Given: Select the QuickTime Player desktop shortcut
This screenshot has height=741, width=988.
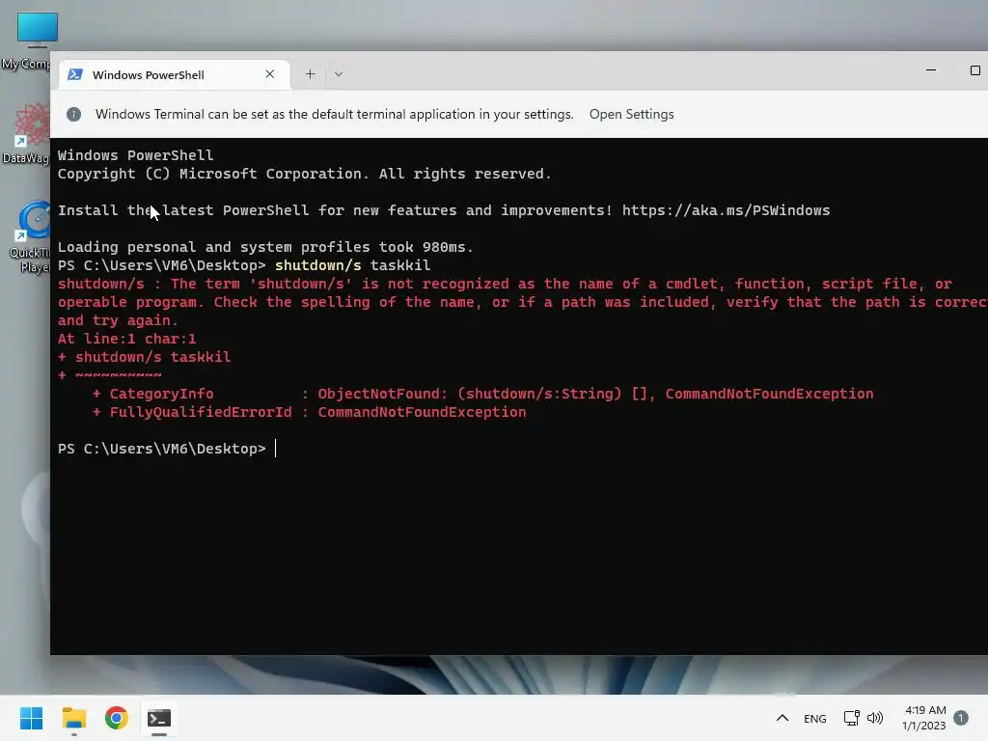Looking at the screenshot, I should pyautogui.click(x=29, y=237).
